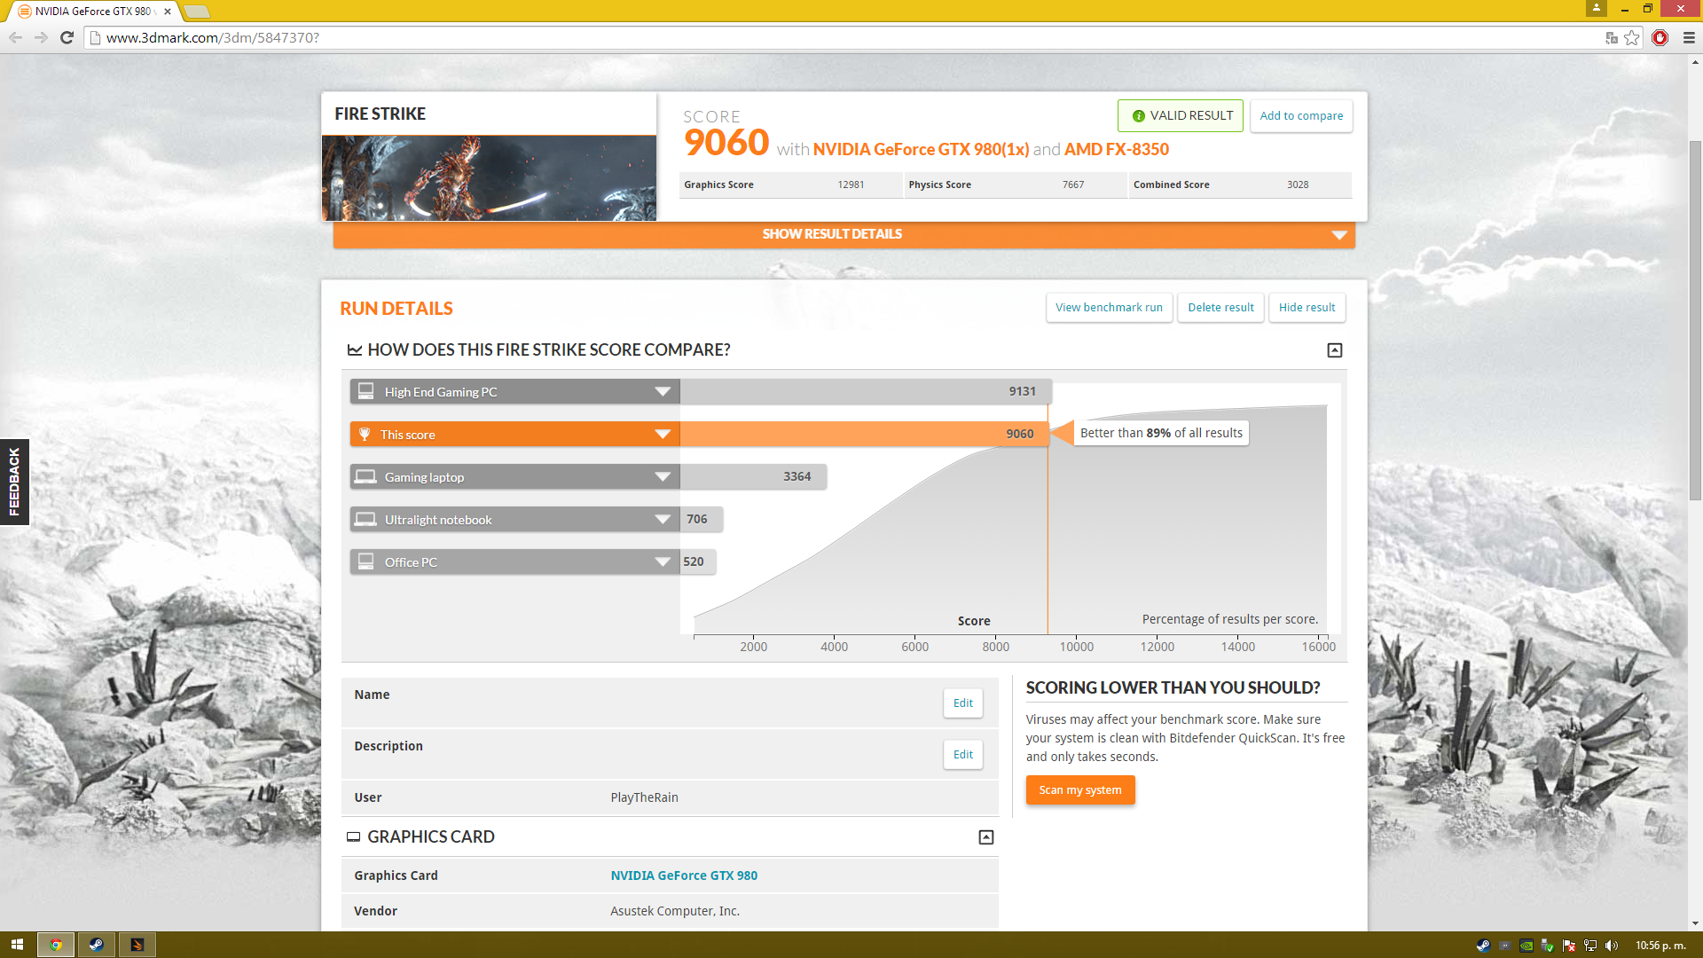
Task: Click Scan my system button
Action: pyautogui.click(x=1080, y=790)
